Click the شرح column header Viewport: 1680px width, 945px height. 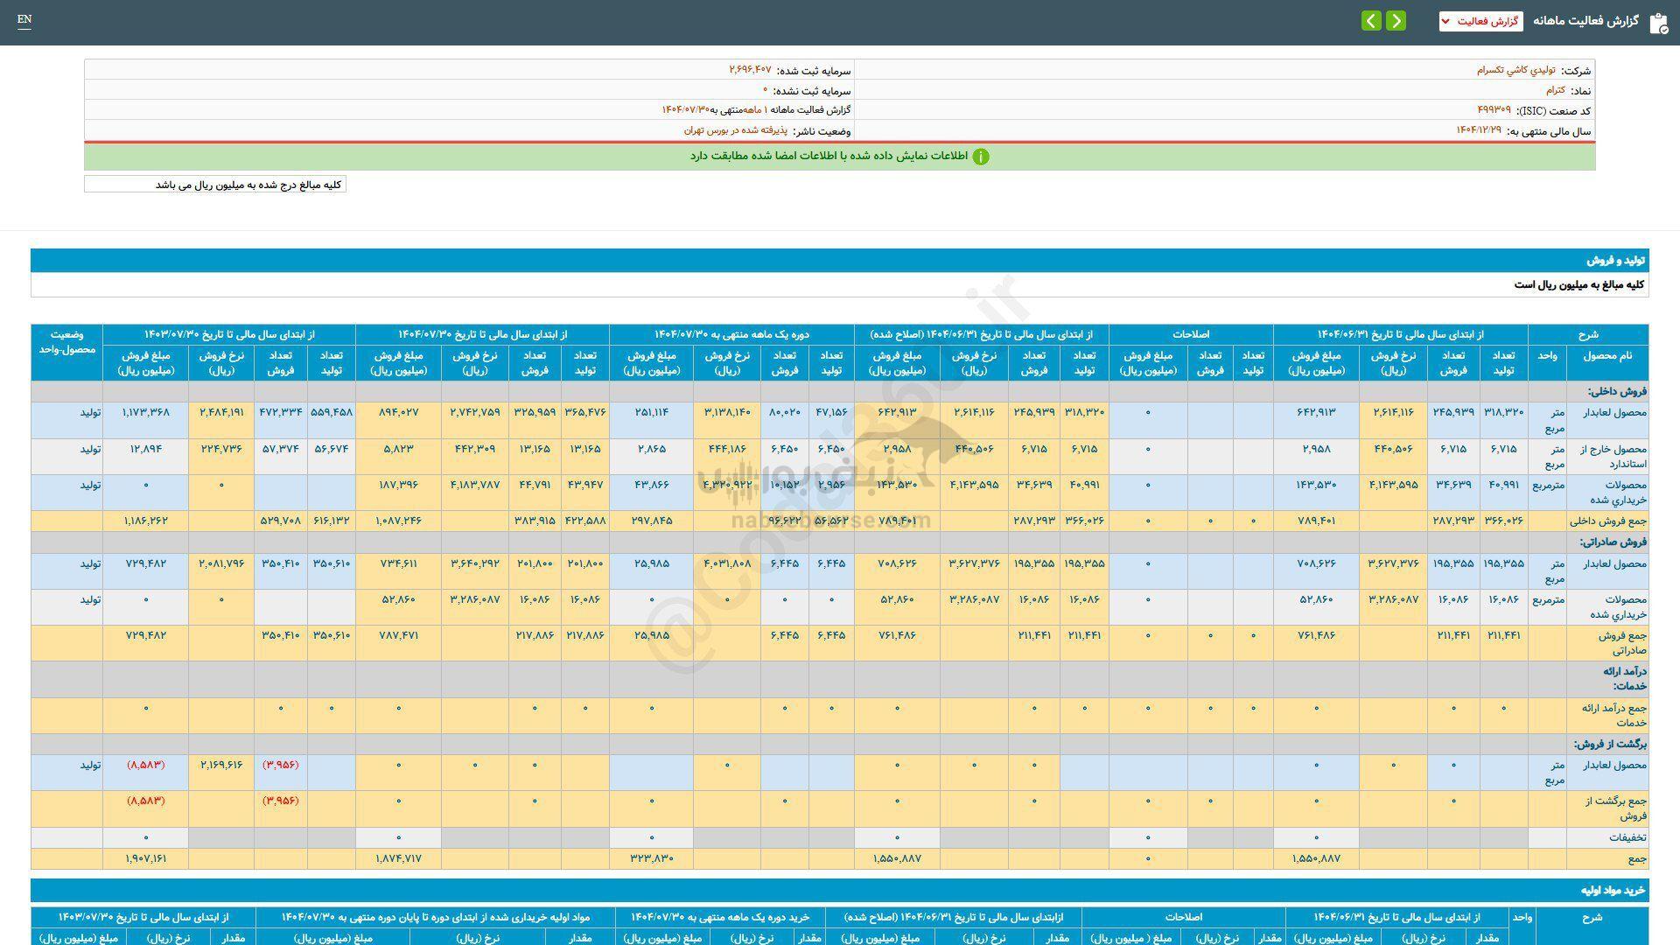pyautogui.click(x=1588, y=334)
